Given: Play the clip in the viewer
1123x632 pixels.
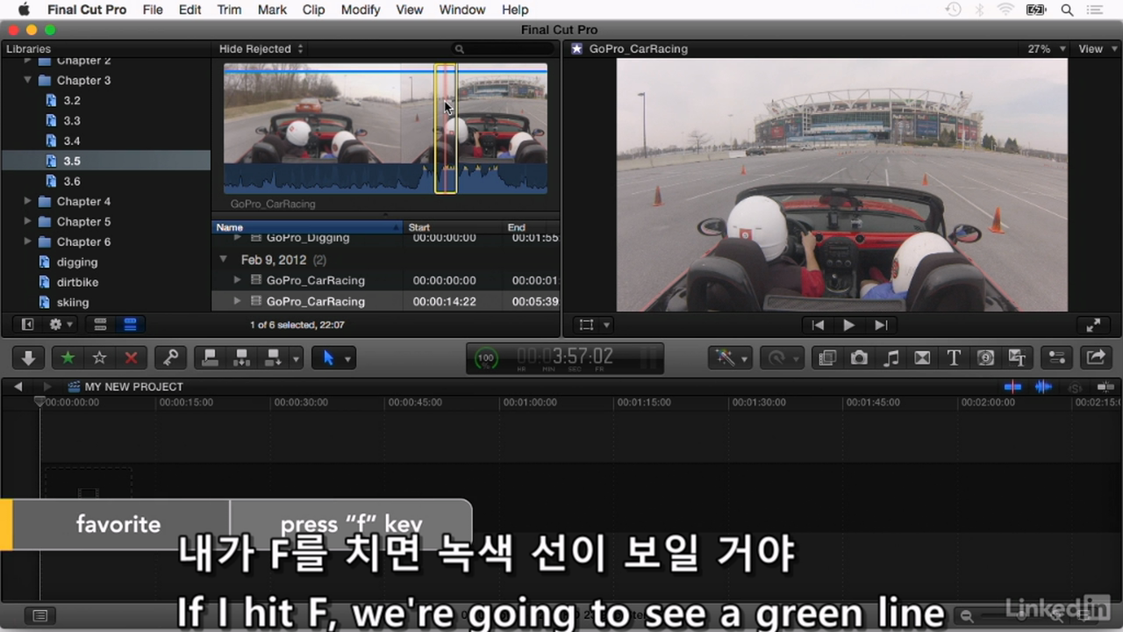Looking at the screenshot, I should pos(848,325).
